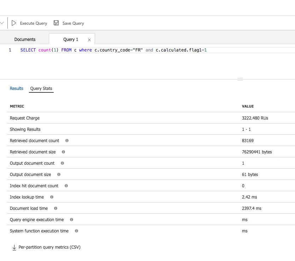Click info icon beside Output document count

62,163
